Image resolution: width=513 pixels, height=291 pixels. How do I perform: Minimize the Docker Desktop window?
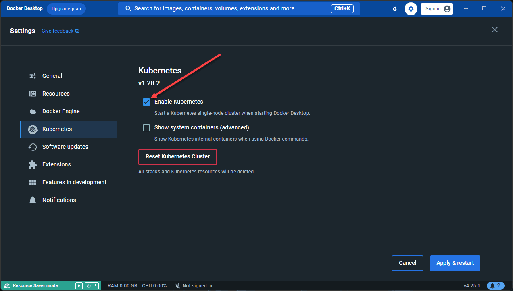[466, 9]
